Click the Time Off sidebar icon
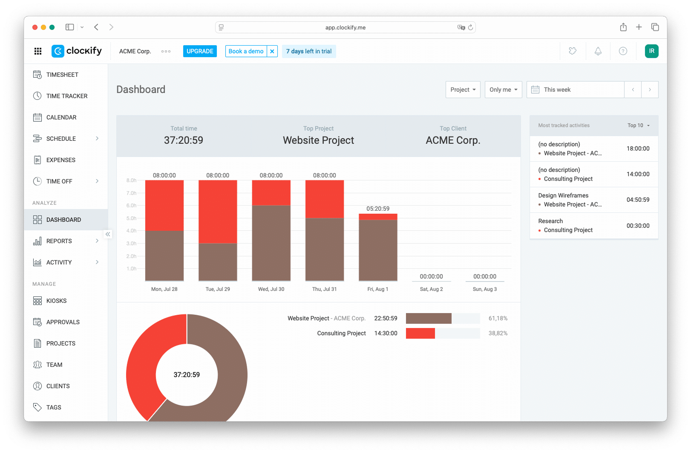 point(37,181)
